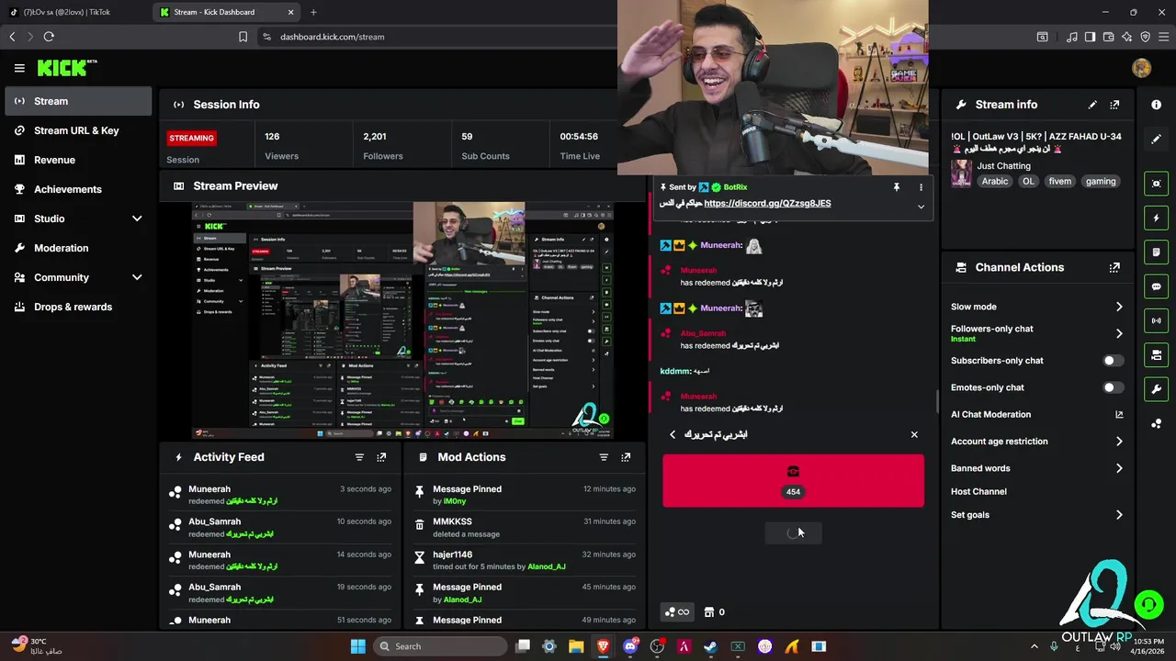The width and height of the screenshot is (1176, 661).
Task: Open Drops & rewards page
Action: 78,307
